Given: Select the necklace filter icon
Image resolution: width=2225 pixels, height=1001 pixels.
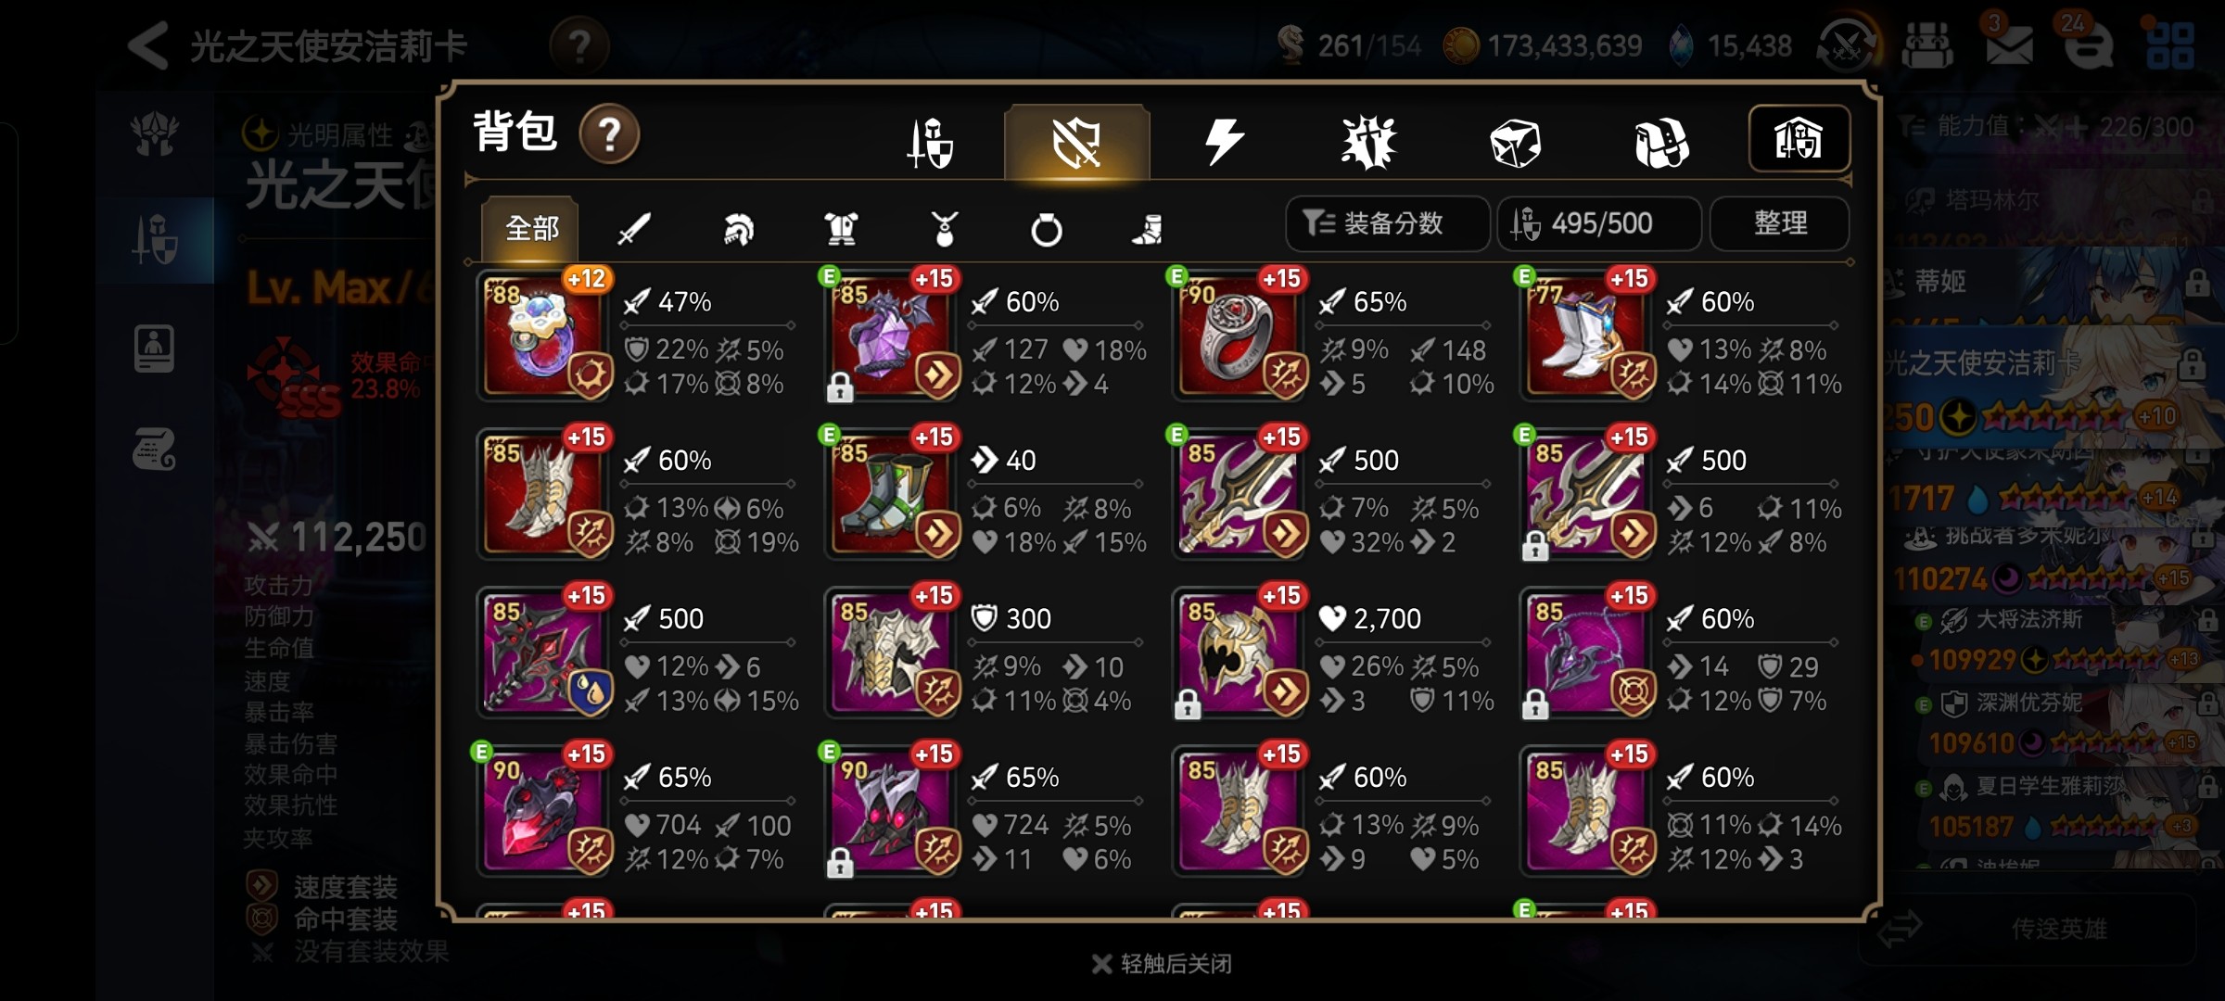Looking at the screenshot, I should (944, 228).
